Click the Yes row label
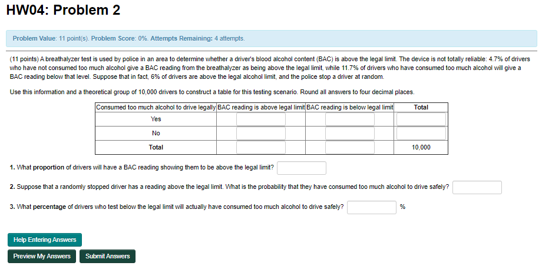Screen dimensions: 542x266 [156, 119]
